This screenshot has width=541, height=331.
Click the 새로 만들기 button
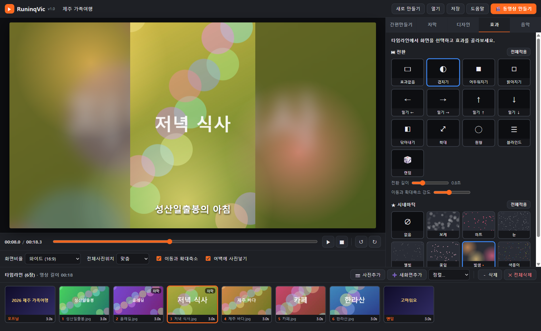point(408,9)
